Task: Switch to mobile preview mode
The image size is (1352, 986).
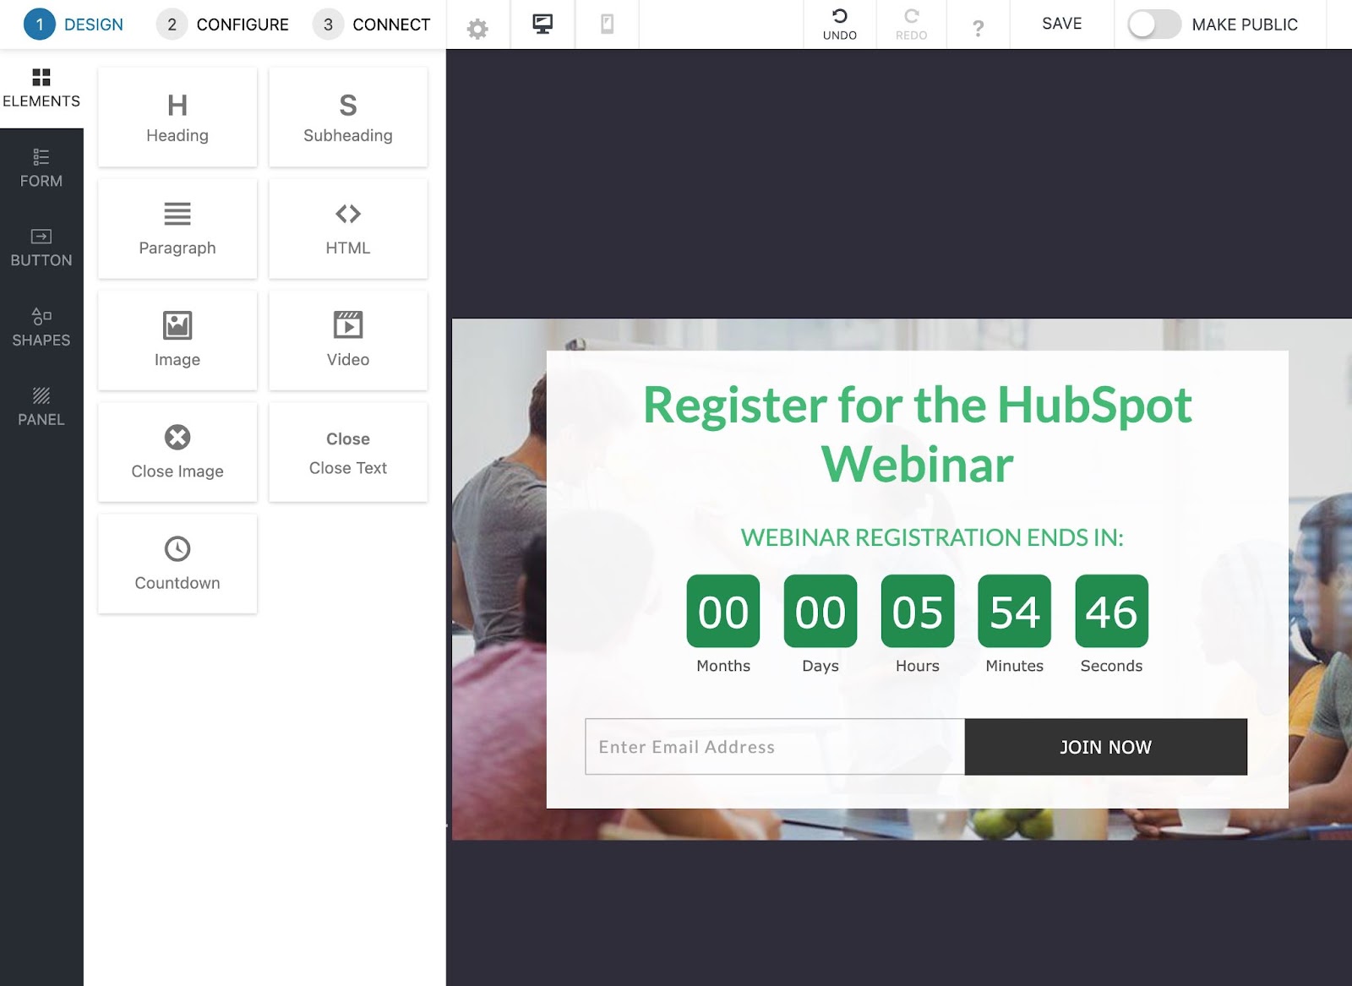Action: click(607, 24)
